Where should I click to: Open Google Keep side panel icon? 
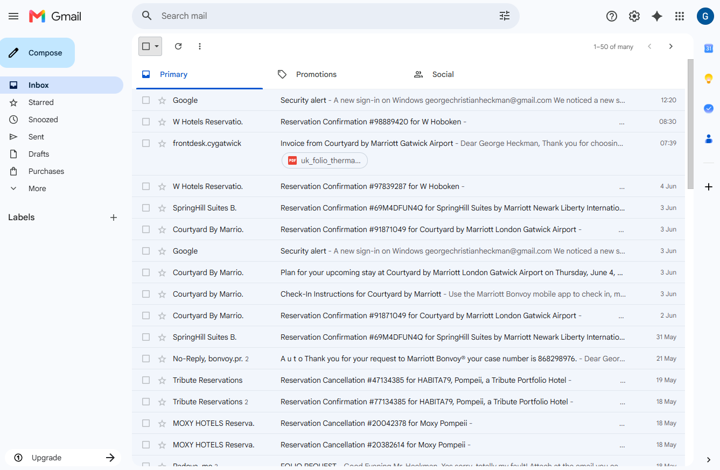[709, 79]
